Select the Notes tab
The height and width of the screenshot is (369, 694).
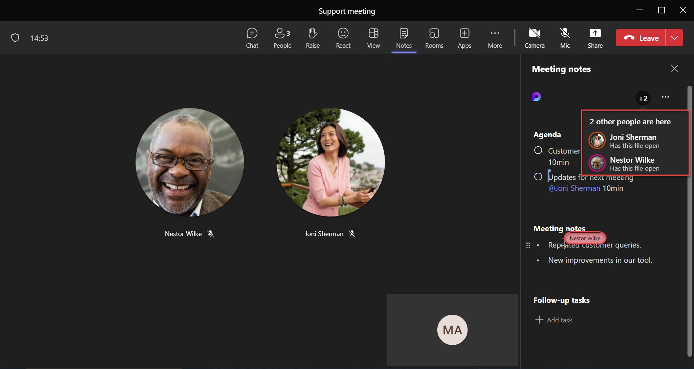(404, 38)
